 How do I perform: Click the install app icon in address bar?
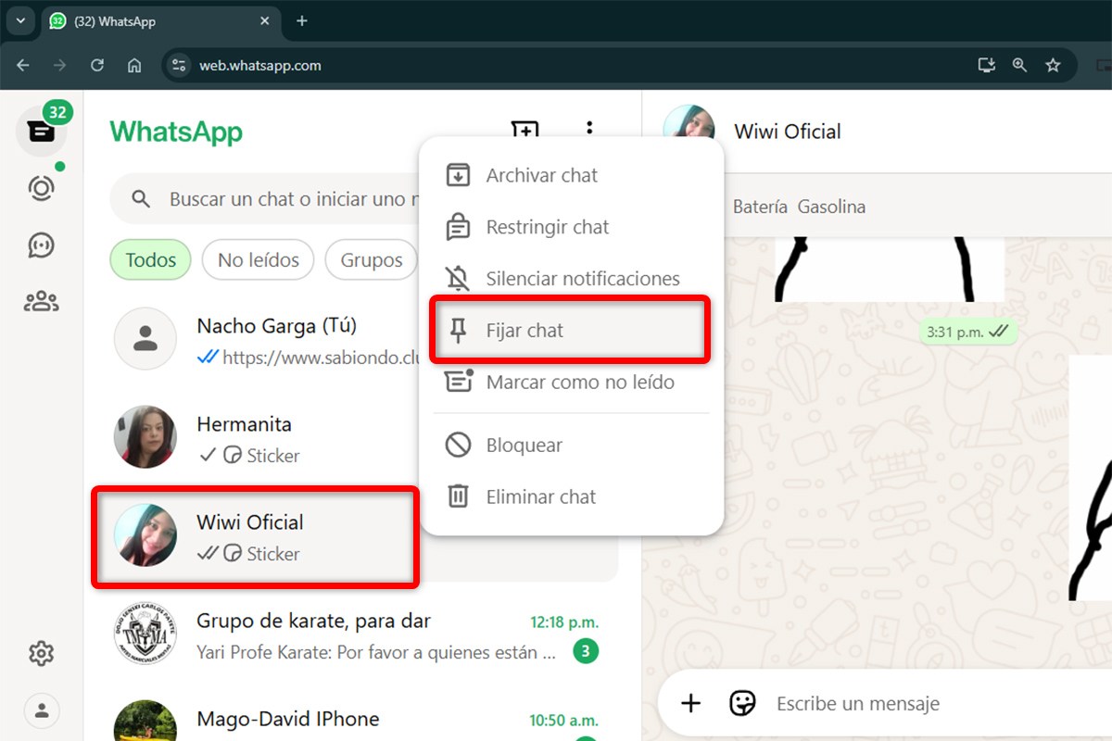click(987, 65)
